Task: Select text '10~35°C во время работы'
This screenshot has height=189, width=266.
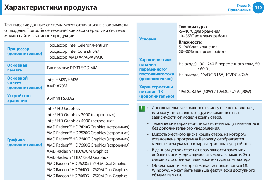Action: [203, 36]
